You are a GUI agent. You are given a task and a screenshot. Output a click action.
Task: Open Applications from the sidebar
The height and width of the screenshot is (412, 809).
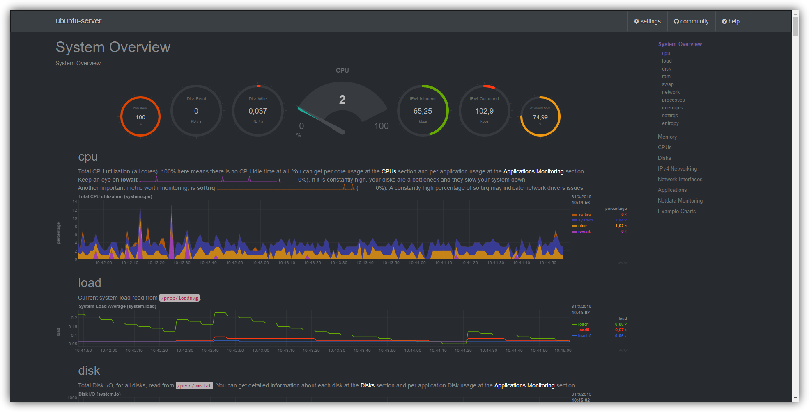click(672, 190)
